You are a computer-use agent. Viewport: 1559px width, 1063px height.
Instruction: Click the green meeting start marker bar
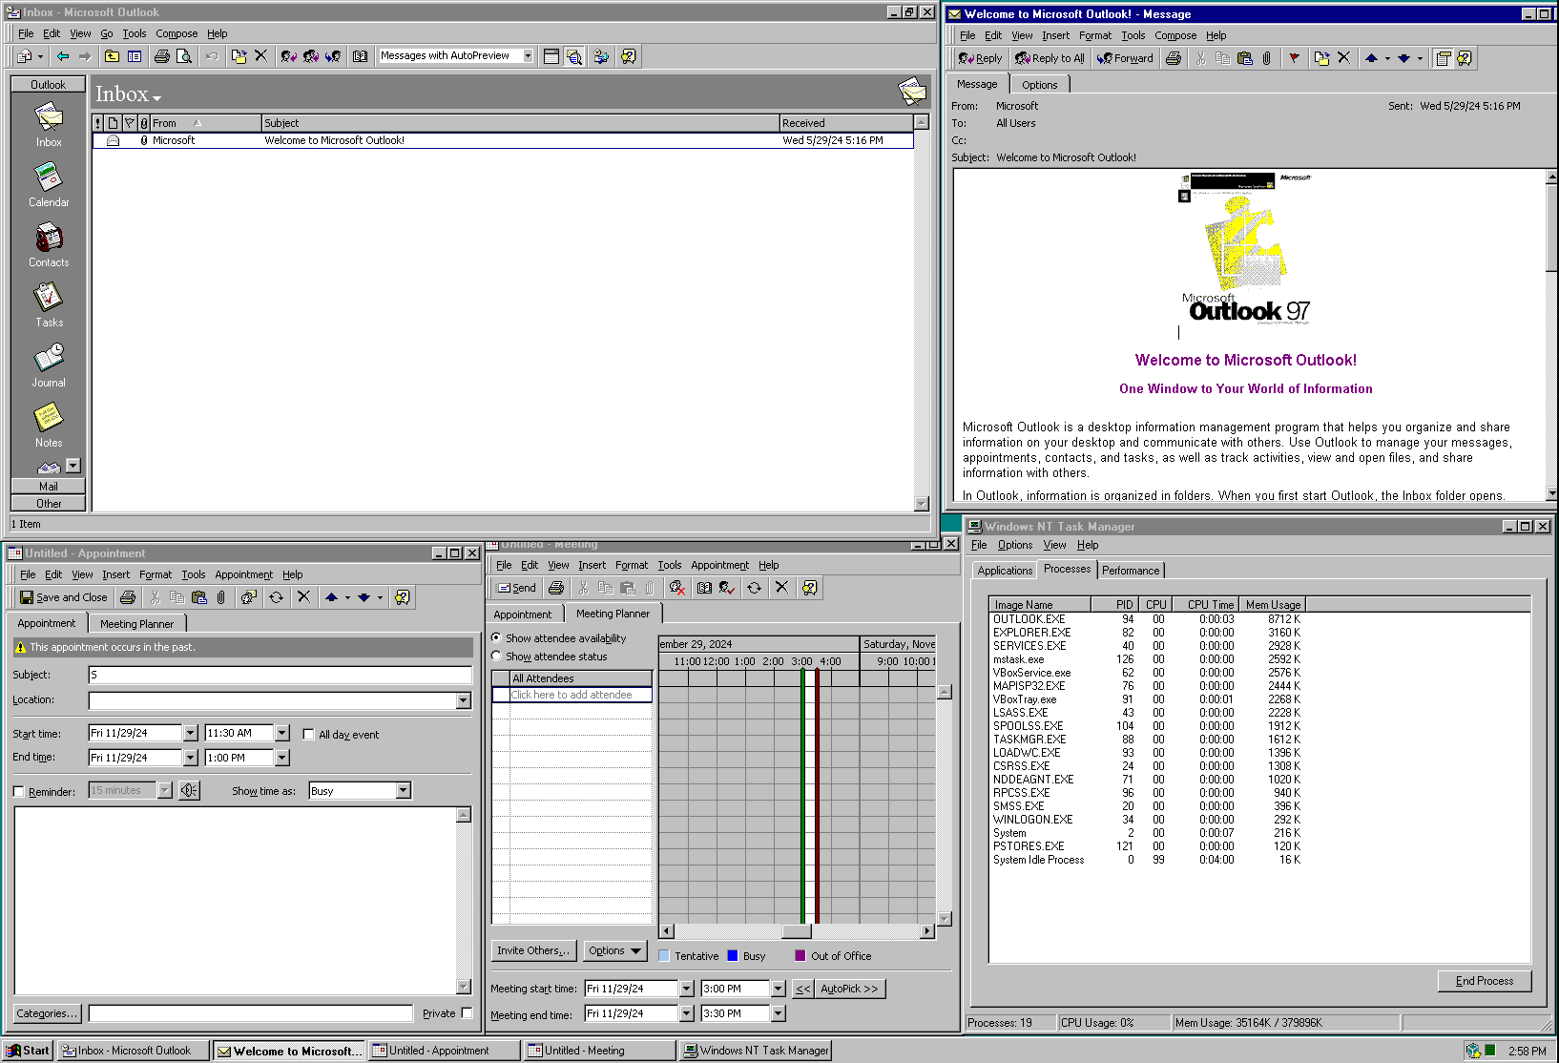[x=803, y=796]
